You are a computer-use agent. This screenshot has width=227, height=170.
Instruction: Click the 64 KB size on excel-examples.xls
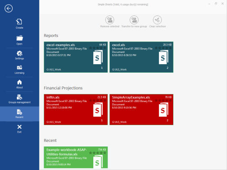(103, 44)
